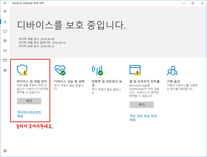The height and width of the screenshot is (157, 207).
Task: Click the 디바이스를 보호 중입니다 headline
Action: (x=71, y=25)
